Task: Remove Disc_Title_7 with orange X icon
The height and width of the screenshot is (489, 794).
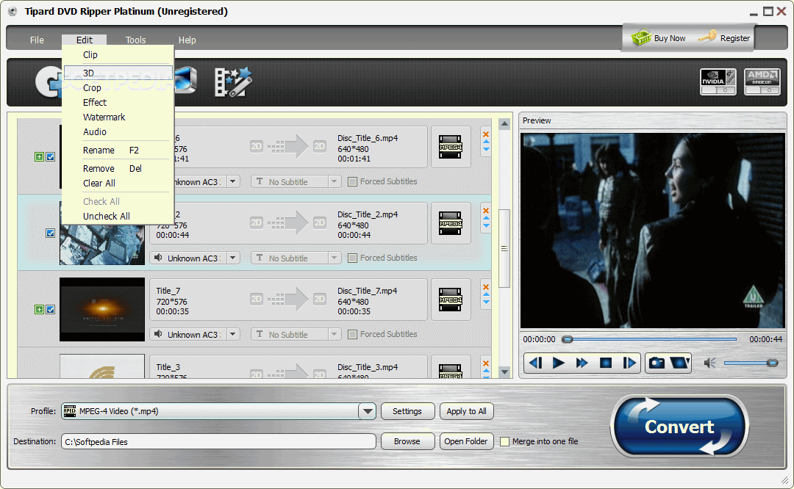Action: (486, 287)
